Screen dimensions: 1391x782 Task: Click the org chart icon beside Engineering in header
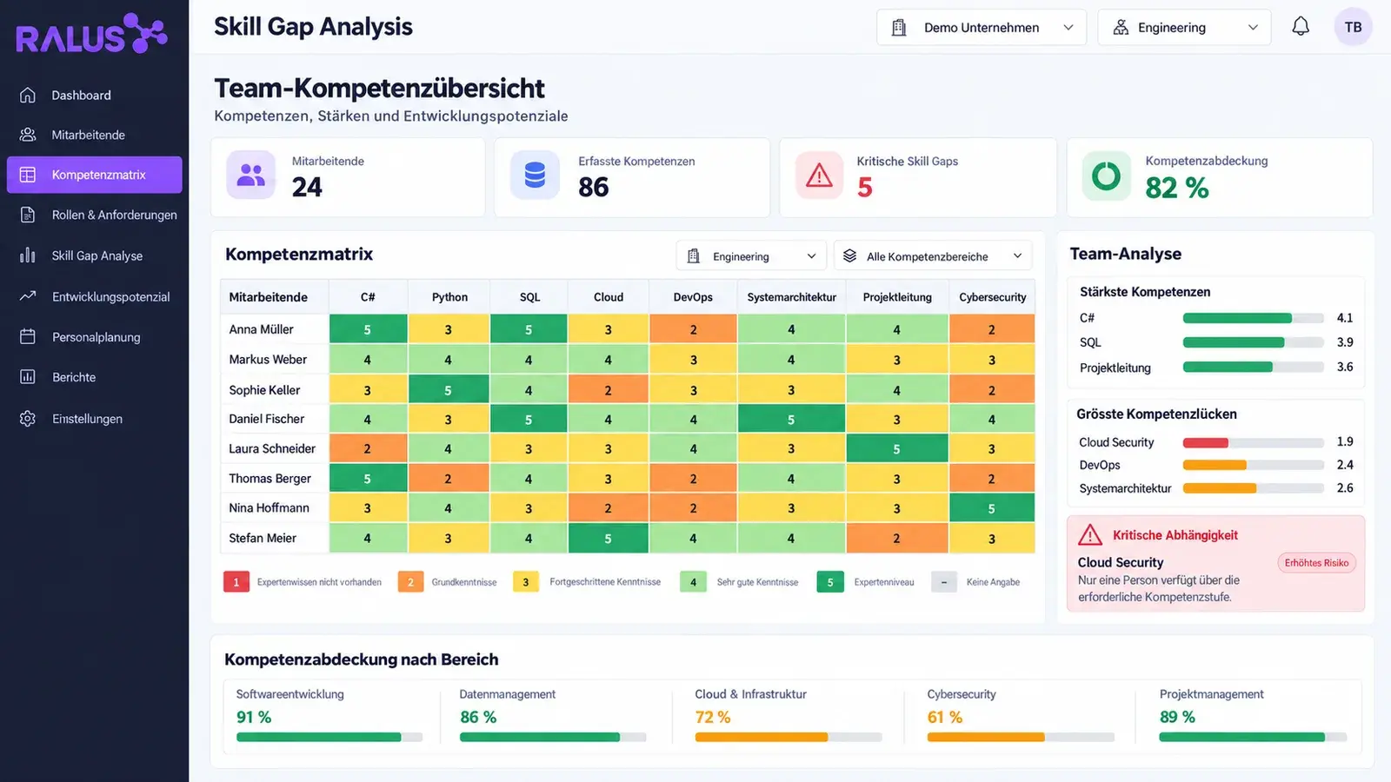tap(1121, 28)
